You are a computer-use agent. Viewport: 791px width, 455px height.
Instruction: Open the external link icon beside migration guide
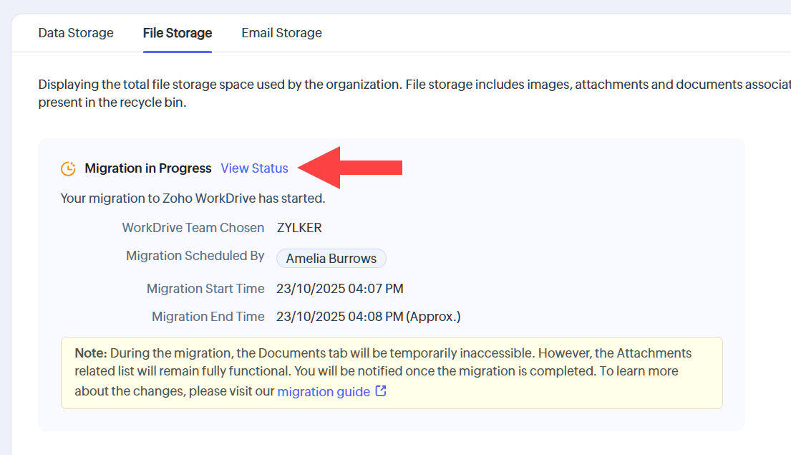(381, 391)
